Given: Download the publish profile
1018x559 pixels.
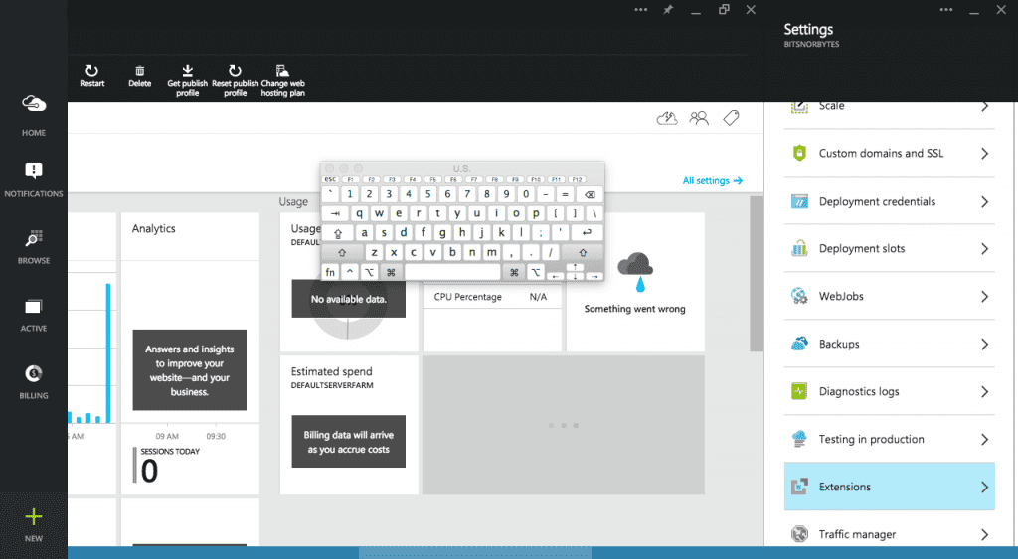Looking at the screenshot, I should point(187,70).
